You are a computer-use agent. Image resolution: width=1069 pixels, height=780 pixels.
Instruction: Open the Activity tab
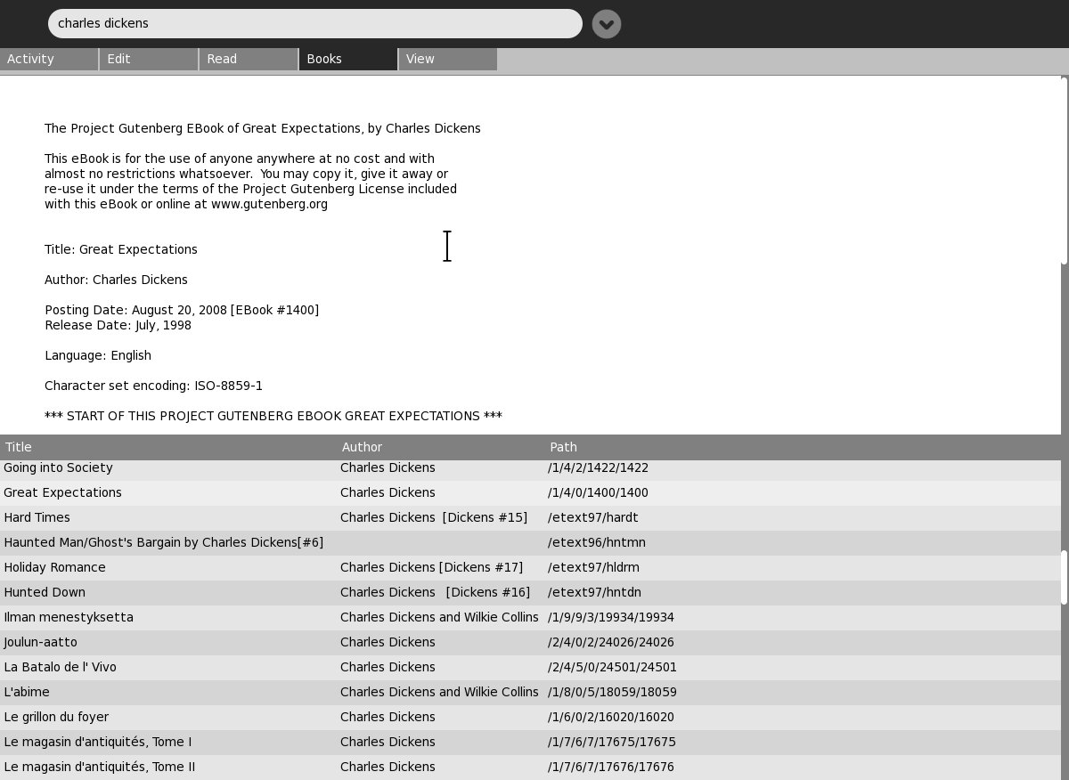(x=49, y=59)
